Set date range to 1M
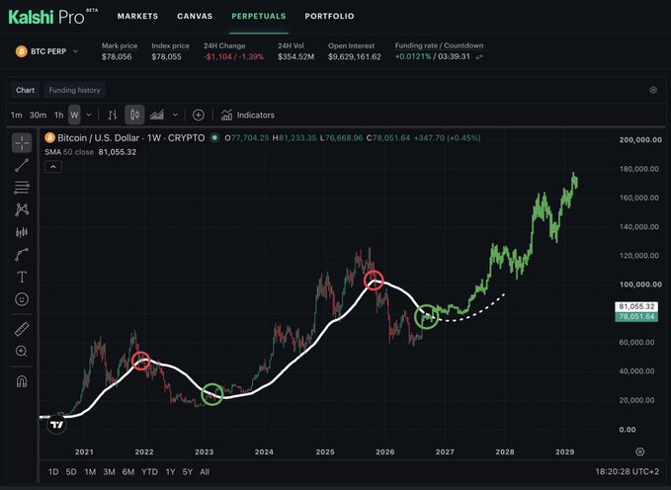This screenshot has height=490, width=671. 90,471
